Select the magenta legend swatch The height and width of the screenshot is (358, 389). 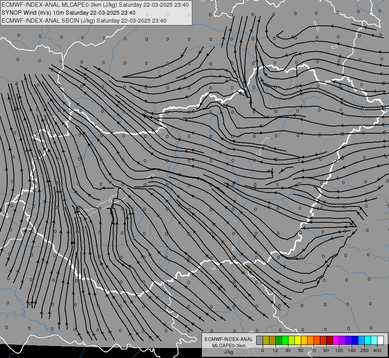tap(336, 340)
